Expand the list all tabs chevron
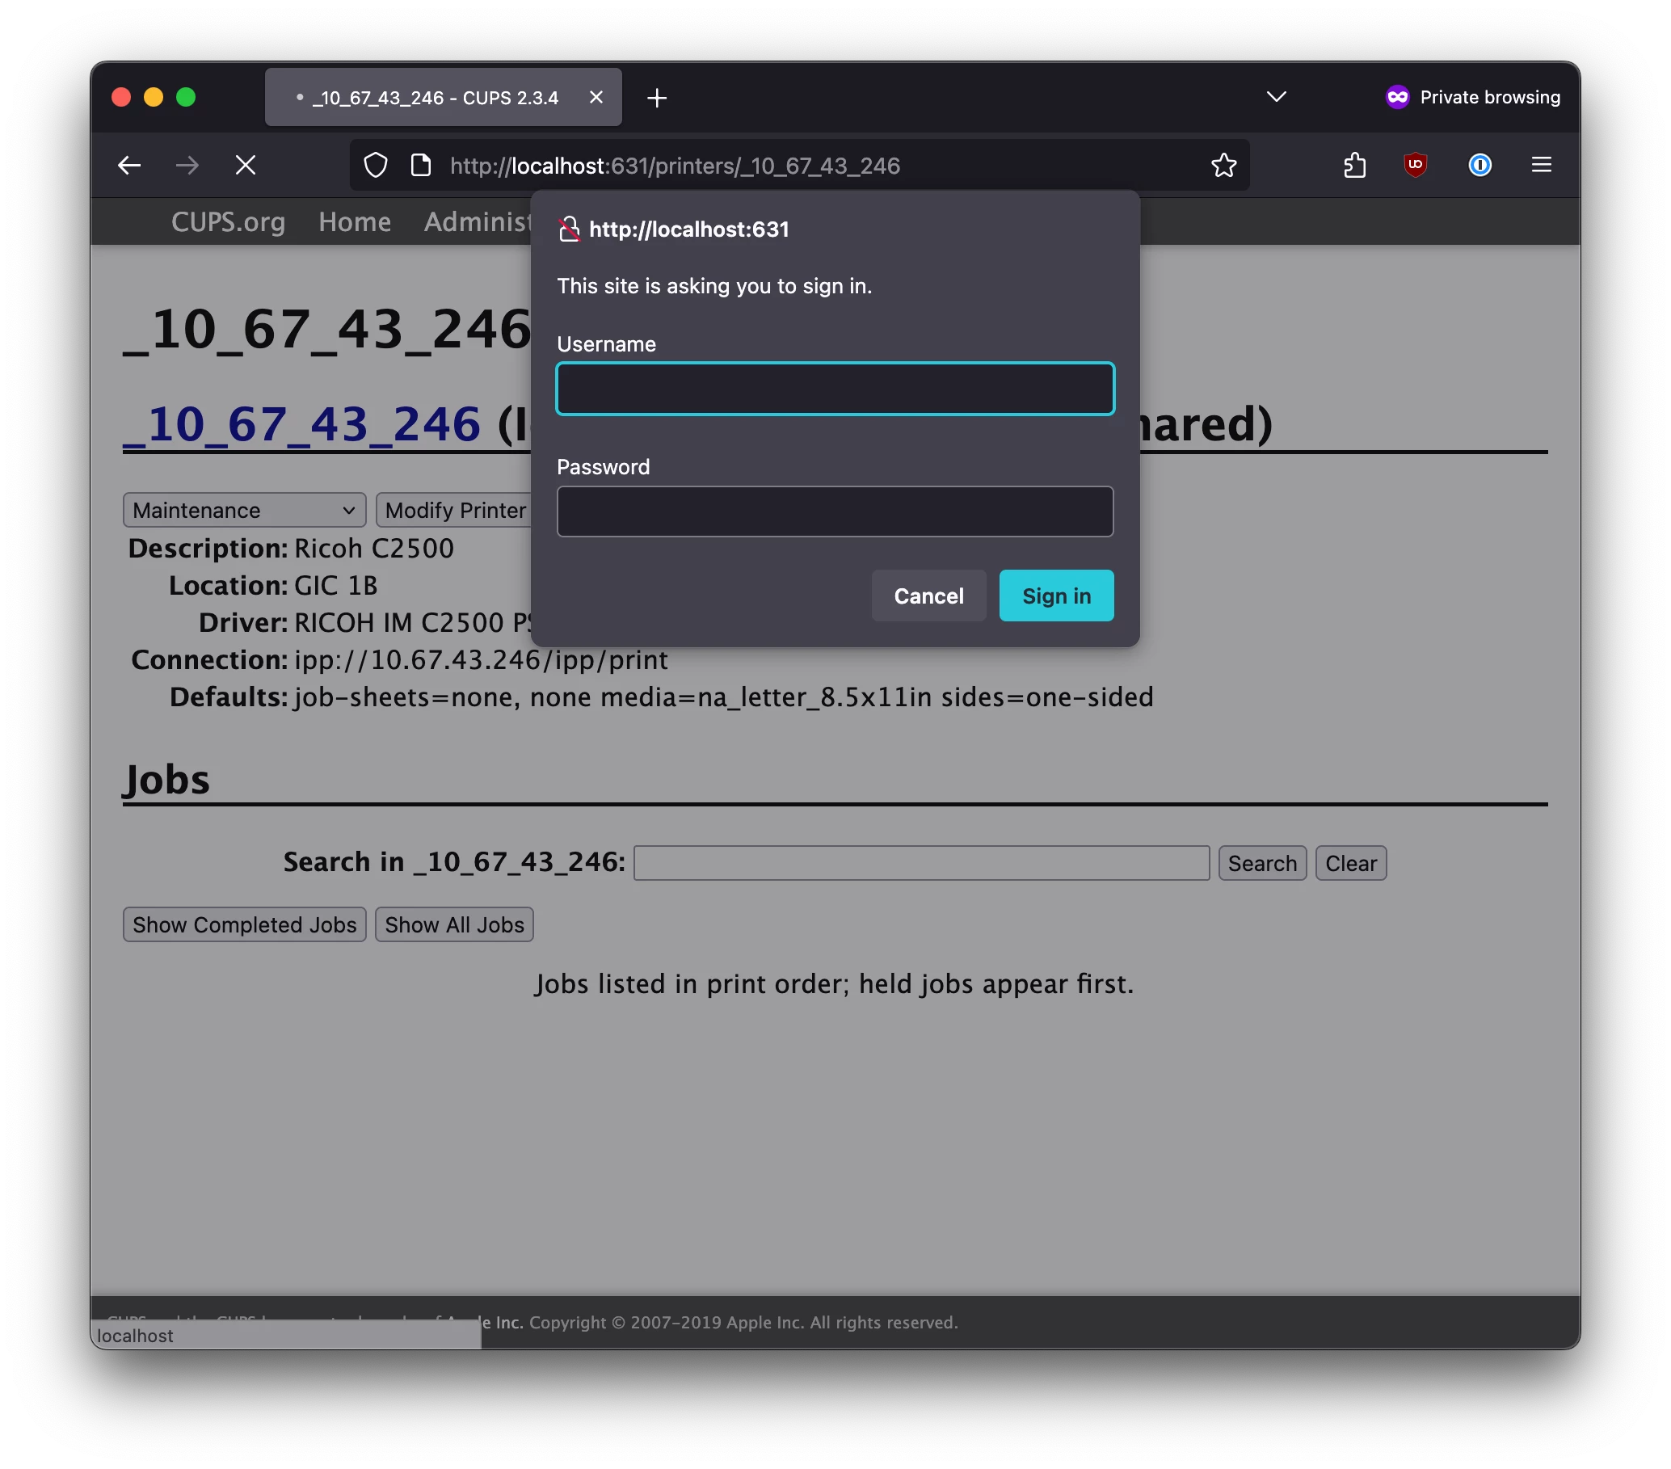This screenshot has width=1671, height=1469. (1275, 97)
